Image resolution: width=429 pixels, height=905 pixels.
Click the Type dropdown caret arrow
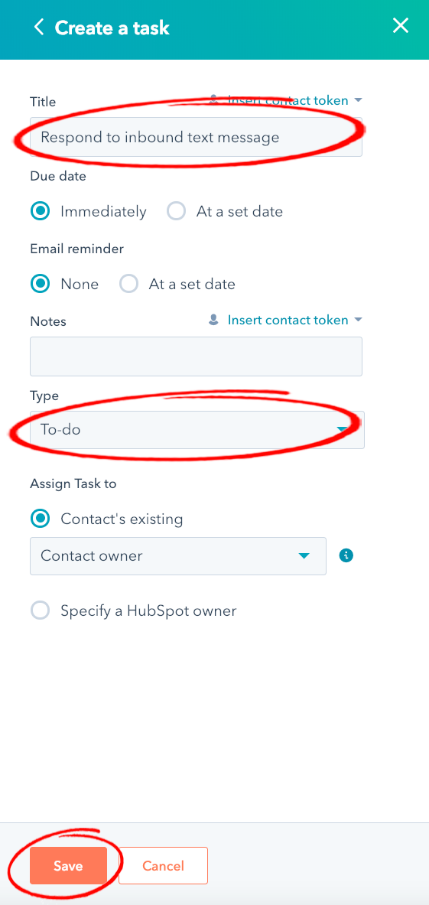(x=343, y=429)
